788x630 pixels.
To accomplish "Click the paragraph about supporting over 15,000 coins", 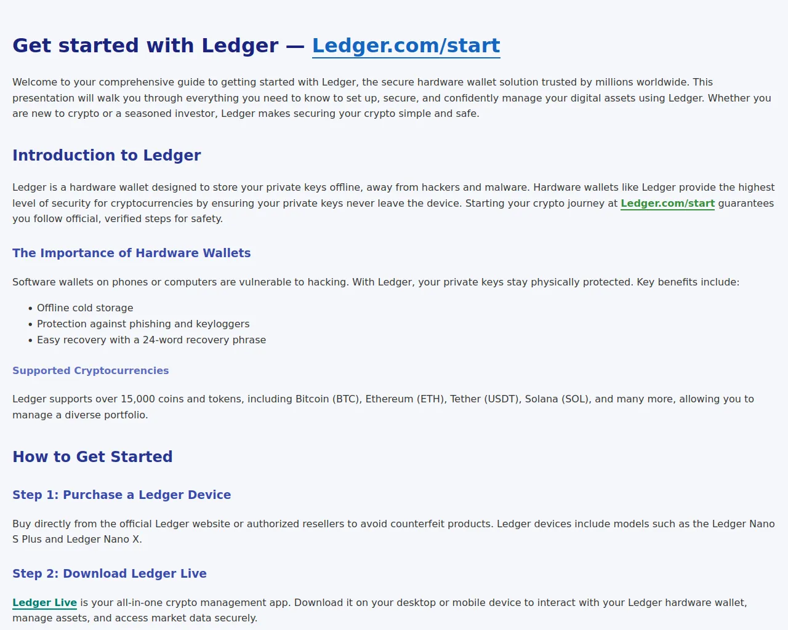I will 383,407.
